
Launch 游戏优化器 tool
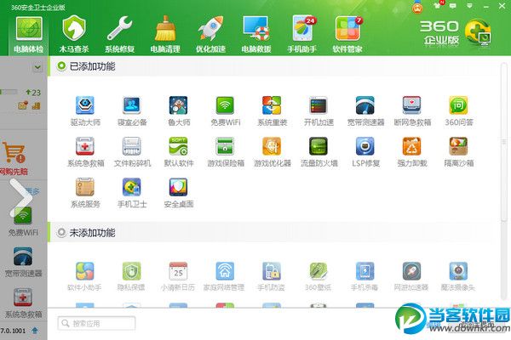coord(272,152)
